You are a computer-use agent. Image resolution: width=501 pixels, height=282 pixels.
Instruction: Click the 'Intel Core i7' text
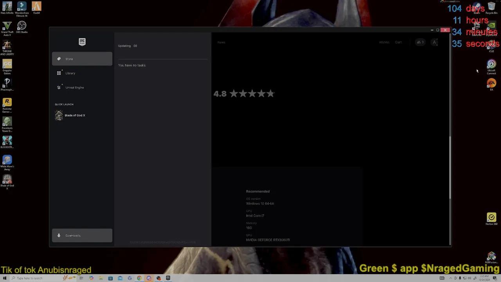[255, 216]
